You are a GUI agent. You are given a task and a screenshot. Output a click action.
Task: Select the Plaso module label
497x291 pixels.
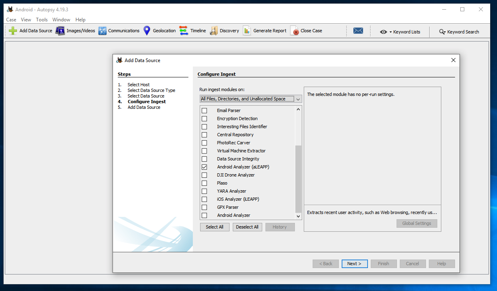[x=222, y=183]
